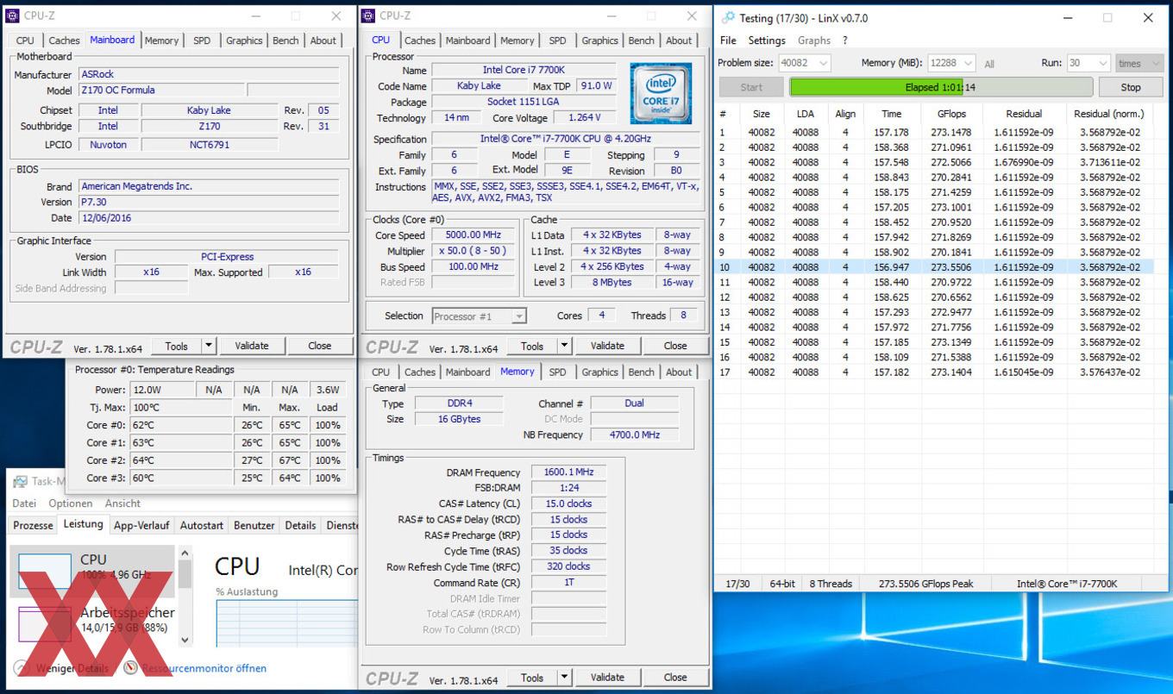Image resolution: width=1173 pixels, height=694 pixels.
Task: Select row 17 in LinX results table
Action: coord(935,372)
